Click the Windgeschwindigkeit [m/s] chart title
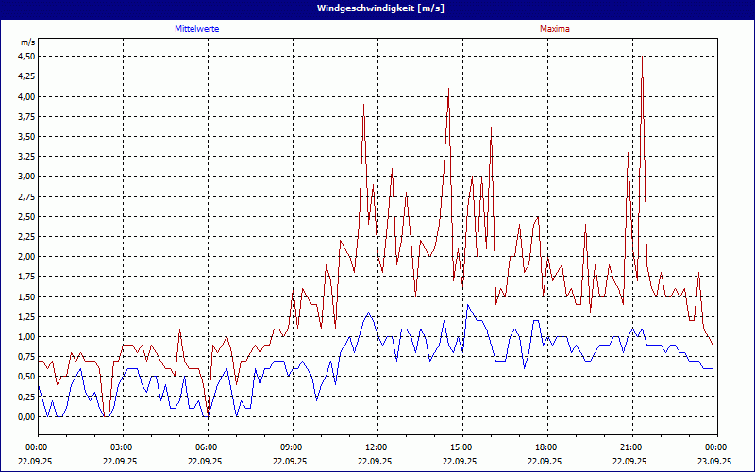755x472 pixels. tap(377, 8)
